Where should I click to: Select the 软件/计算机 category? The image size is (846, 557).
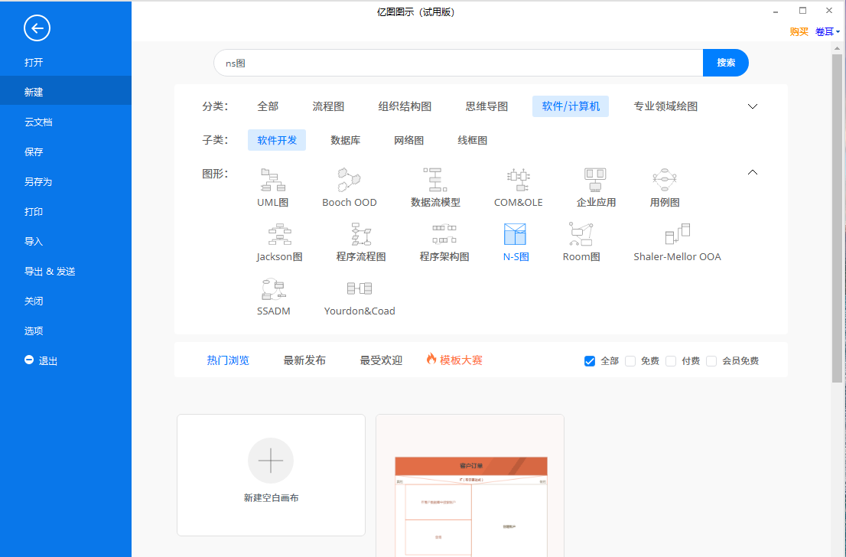[571, 106]
